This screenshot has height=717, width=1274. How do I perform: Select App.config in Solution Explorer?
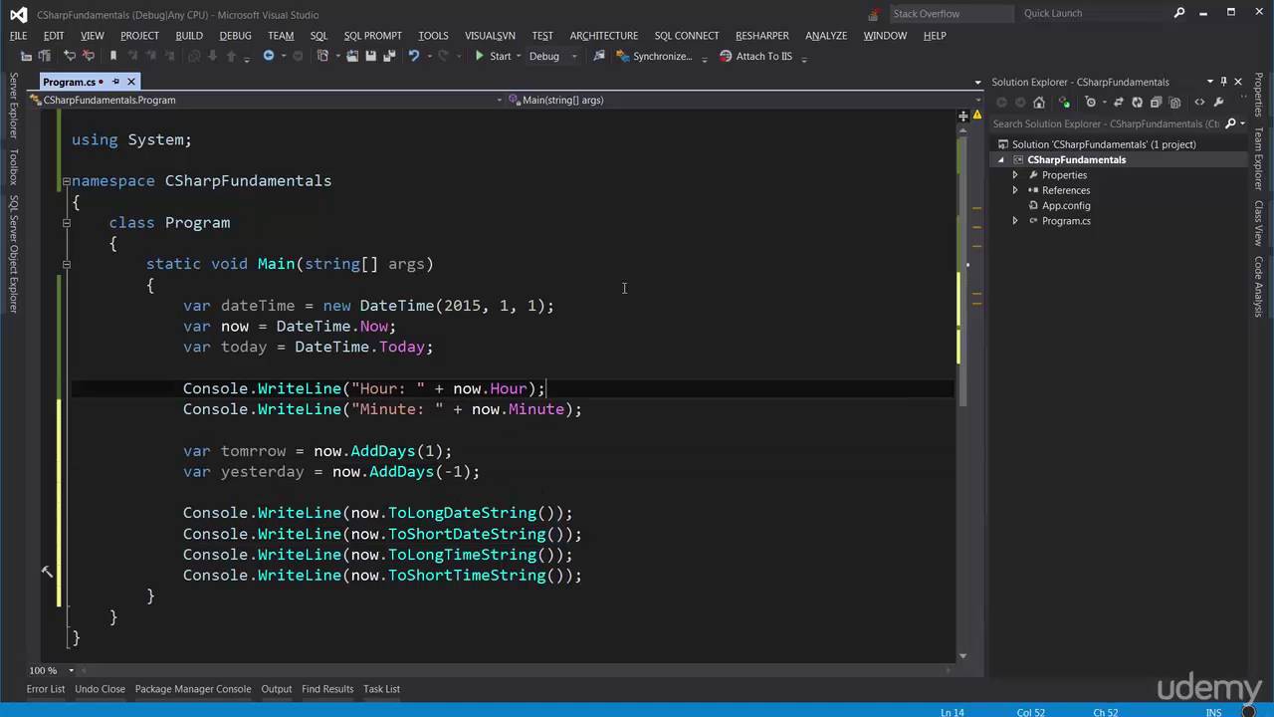click(1066, 206)
